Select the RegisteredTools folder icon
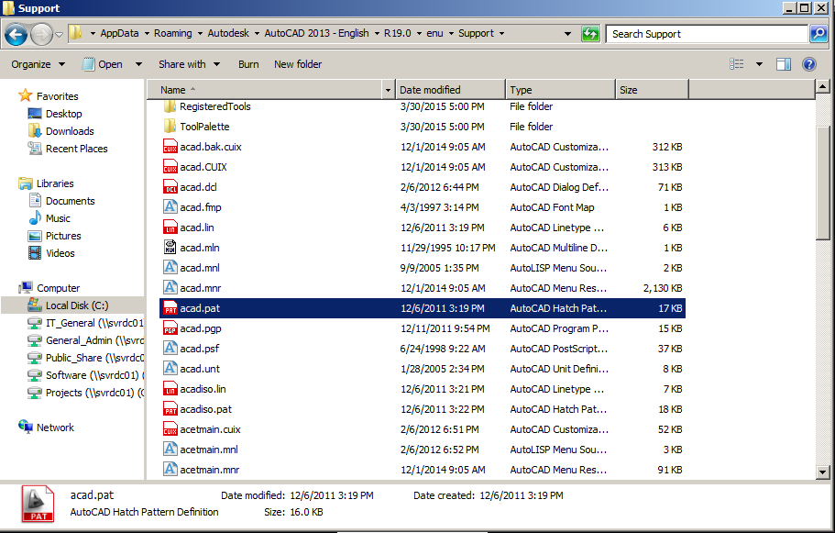The height and width of the screenshot is (533, 835). tap(170, 106)
